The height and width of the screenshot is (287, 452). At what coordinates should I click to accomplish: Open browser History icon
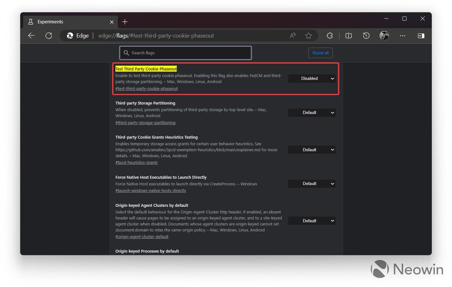366,35
